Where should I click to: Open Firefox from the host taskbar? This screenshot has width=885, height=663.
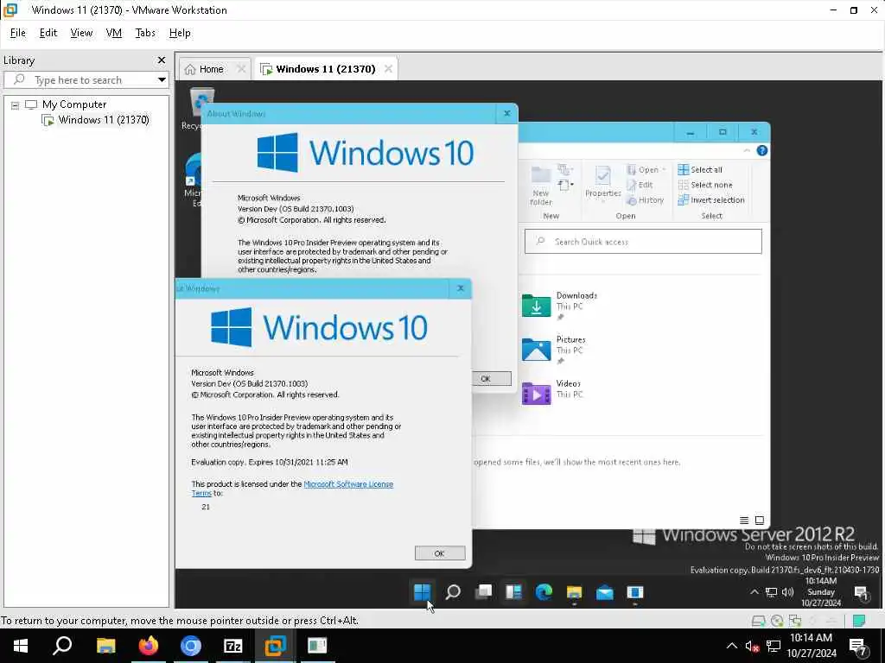(x=149, y=646)
